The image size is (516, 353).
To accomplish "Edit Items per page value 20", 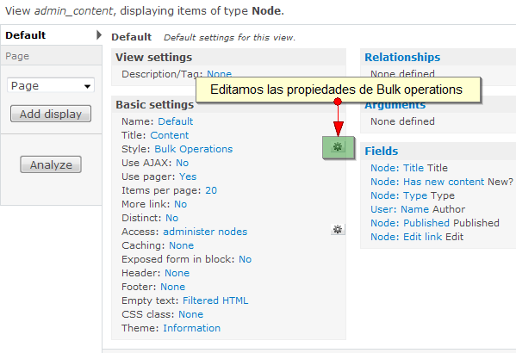I will click(x=211, y=190).
